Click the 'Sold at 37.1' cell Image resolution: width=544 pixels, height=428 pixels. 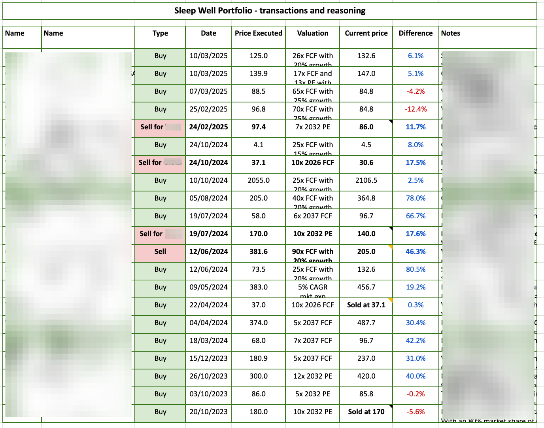click(366, 307)
